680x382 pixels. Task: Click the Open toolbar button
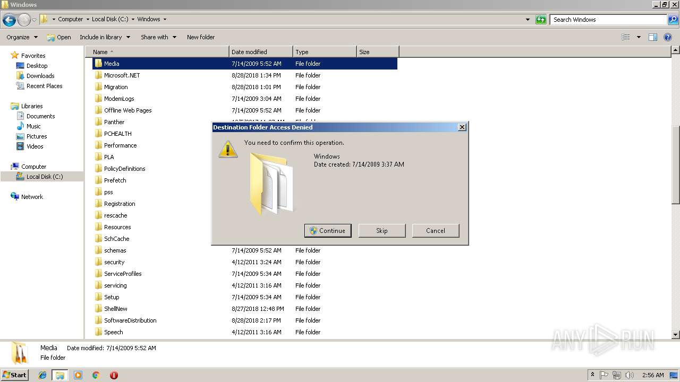tap(58, 37)
